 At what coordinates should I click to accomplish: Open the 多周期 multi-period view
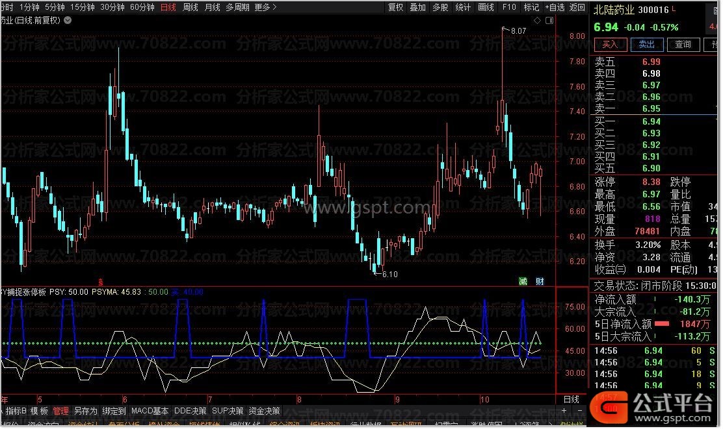[x=237, y=7]
